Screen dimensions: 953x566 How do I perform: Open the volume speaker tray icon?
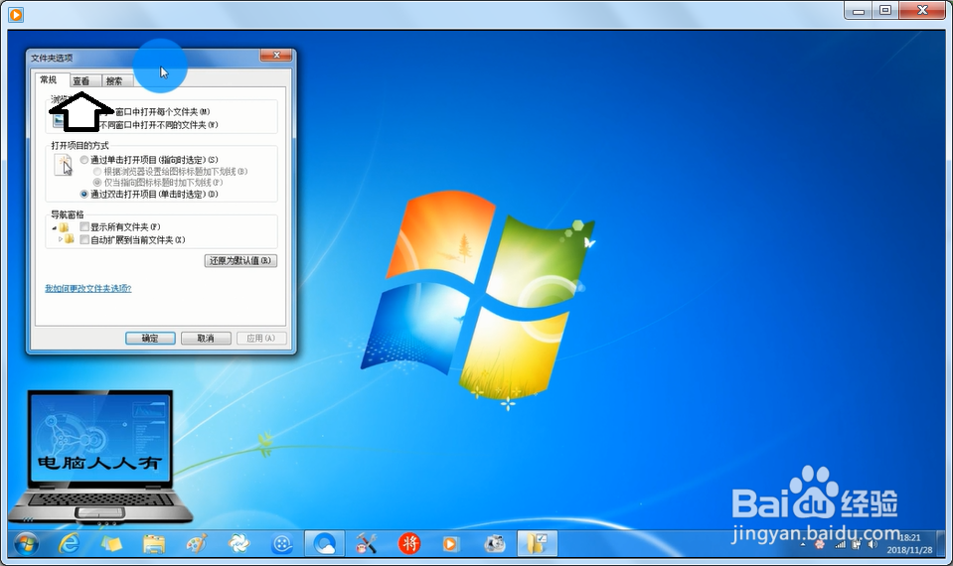873,544
